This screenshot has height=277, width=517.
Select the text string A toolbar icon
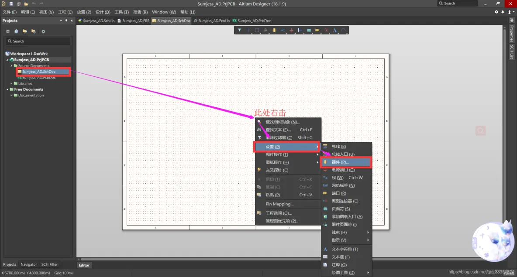coord(334,30)
